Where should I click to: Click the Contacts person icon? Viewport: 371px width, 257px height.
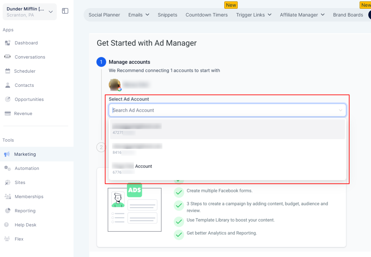[8, 85]
